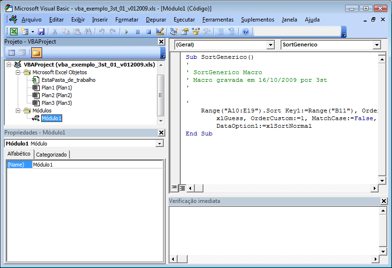
Task: Open the Exibir menu
Action: tap(78, 20)
